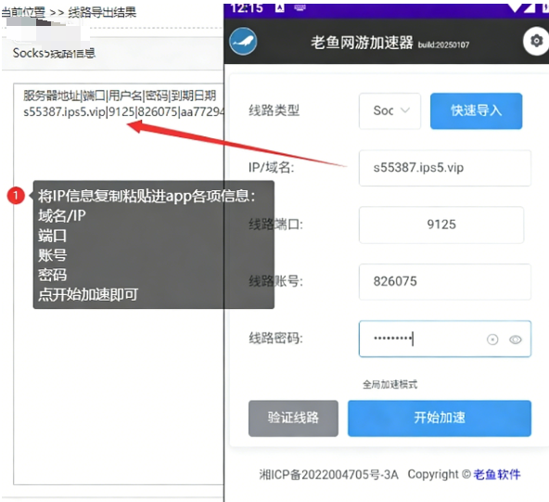The height and width of the screenshot is (502, 549).
Task: Click the 验证线路 button
Action: click(x=293, y=418)
